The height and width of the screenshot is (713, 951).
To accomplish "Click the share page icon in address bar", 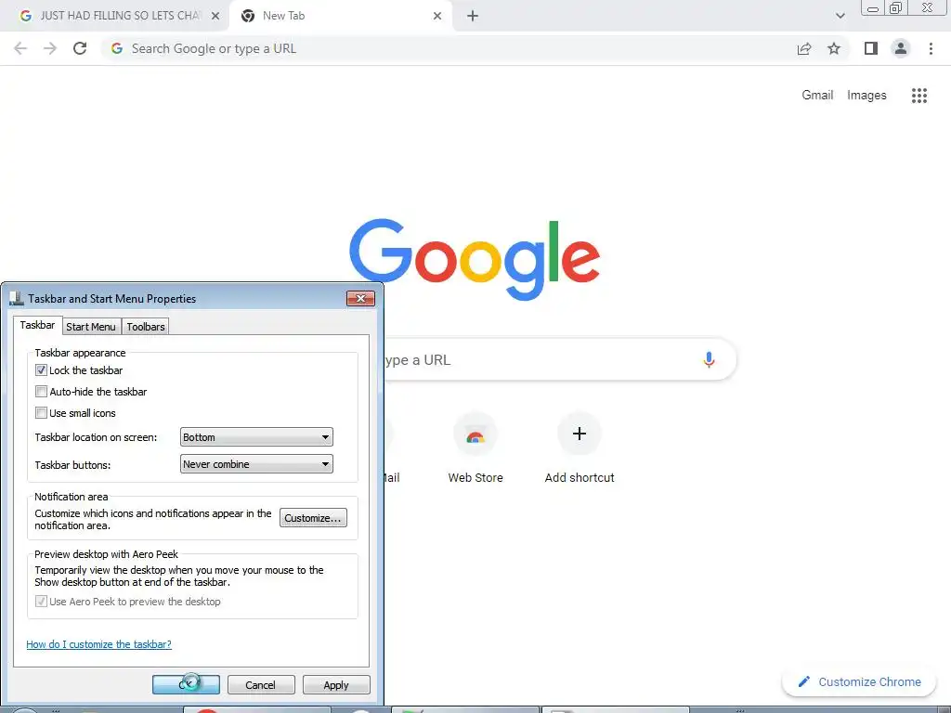I will (x=804, y=48).
